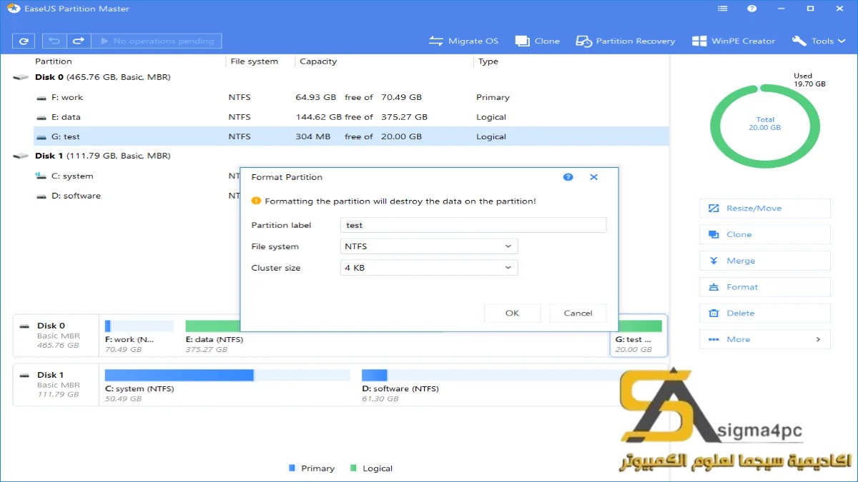Close the Format Partition dialog
The width and height of the screenshot is (858, 482).
(593, 177)
